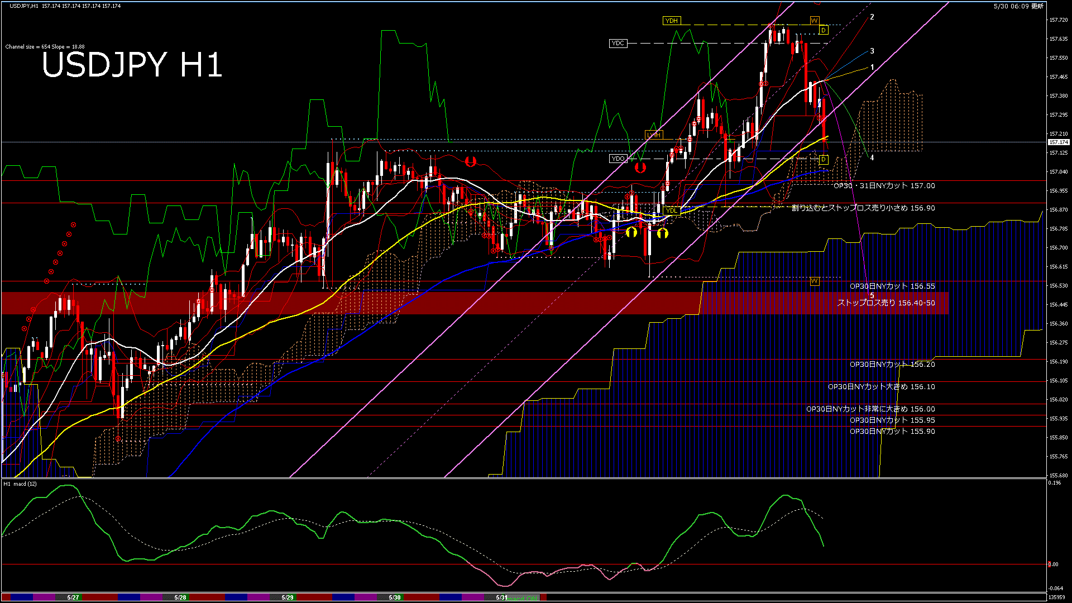Click the 157.040 price axis label
The image size is (1072, 603).
[x=1059, y=172]
